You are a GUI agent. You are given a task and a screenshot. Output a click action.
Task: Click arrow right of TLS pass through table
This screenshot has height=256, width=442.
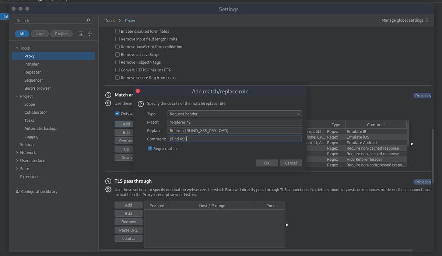coord(287,225)
